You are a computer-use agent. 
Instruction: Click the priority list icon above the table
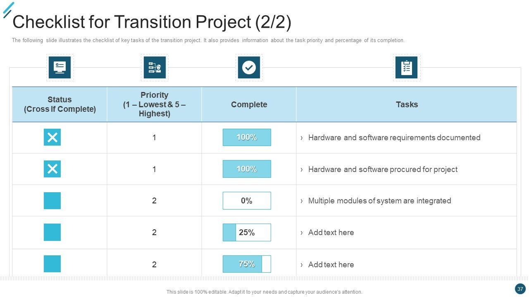click(155, 67)
